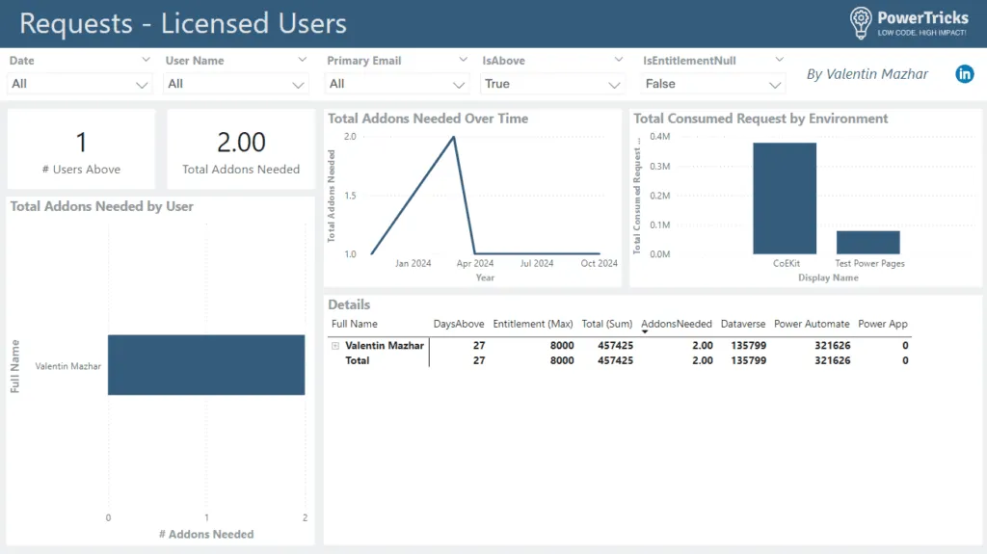Select Valentin Mazhar bar in Addons by User chart

coord(206,365)
